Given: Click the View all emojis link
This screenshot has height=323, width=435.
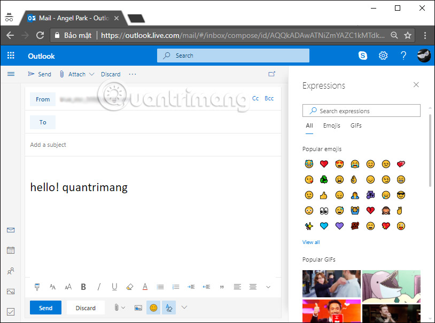Looking at the screenshot, I should (310, 242).
